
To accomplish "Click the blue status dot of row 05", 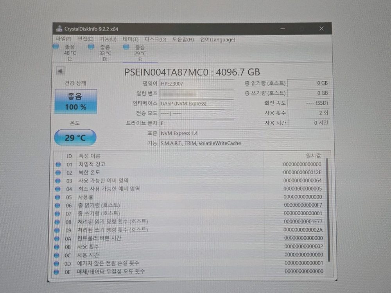I will coord(57,197).
